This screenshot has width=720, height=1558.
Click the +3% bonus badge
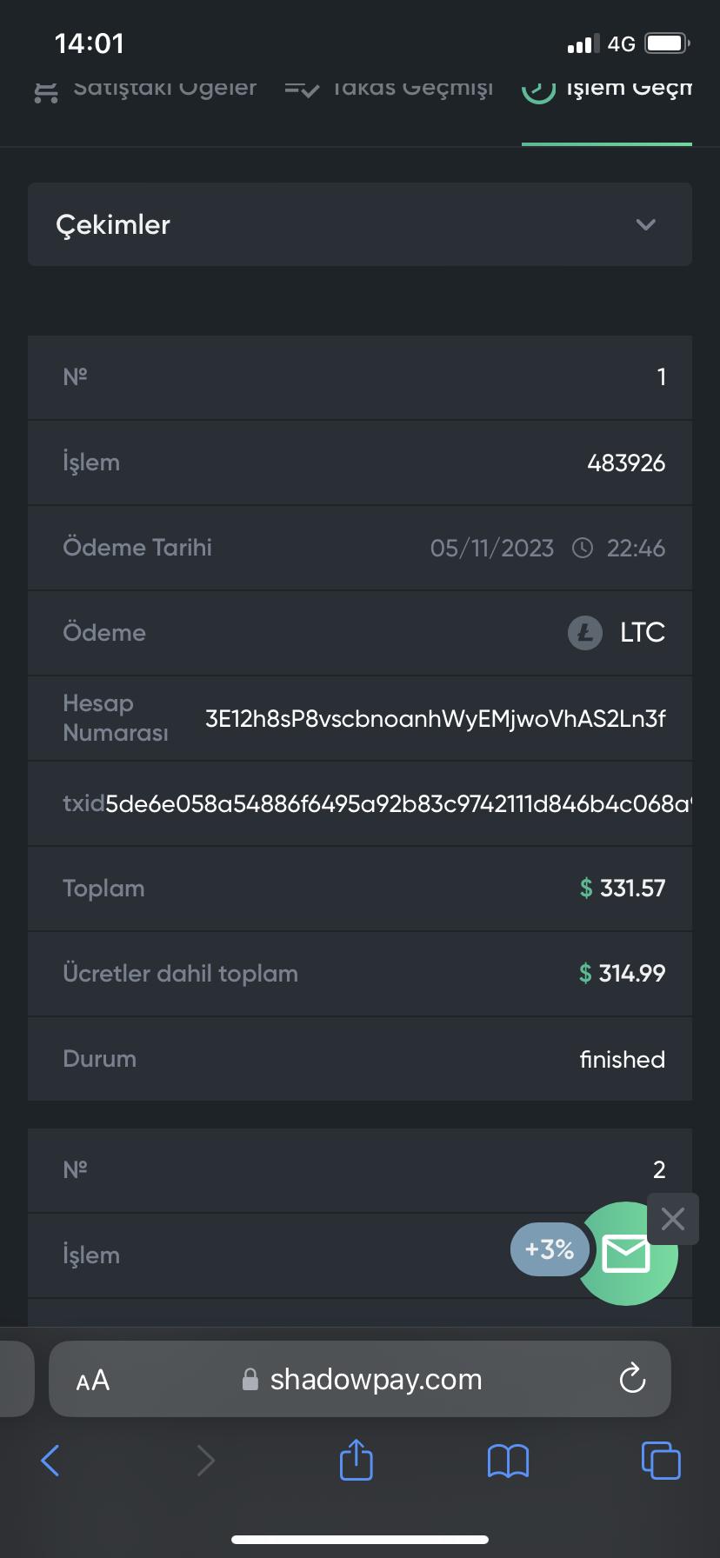coord(550,1249)
